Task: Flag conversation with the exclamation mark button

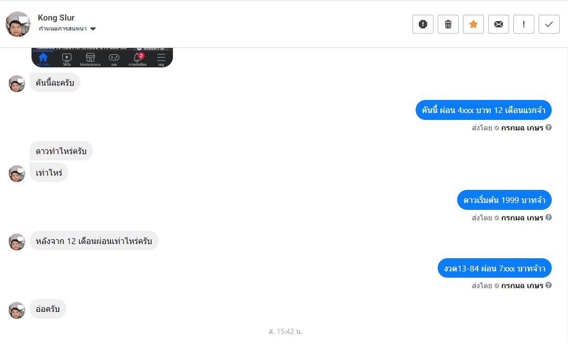Action: 523,24
